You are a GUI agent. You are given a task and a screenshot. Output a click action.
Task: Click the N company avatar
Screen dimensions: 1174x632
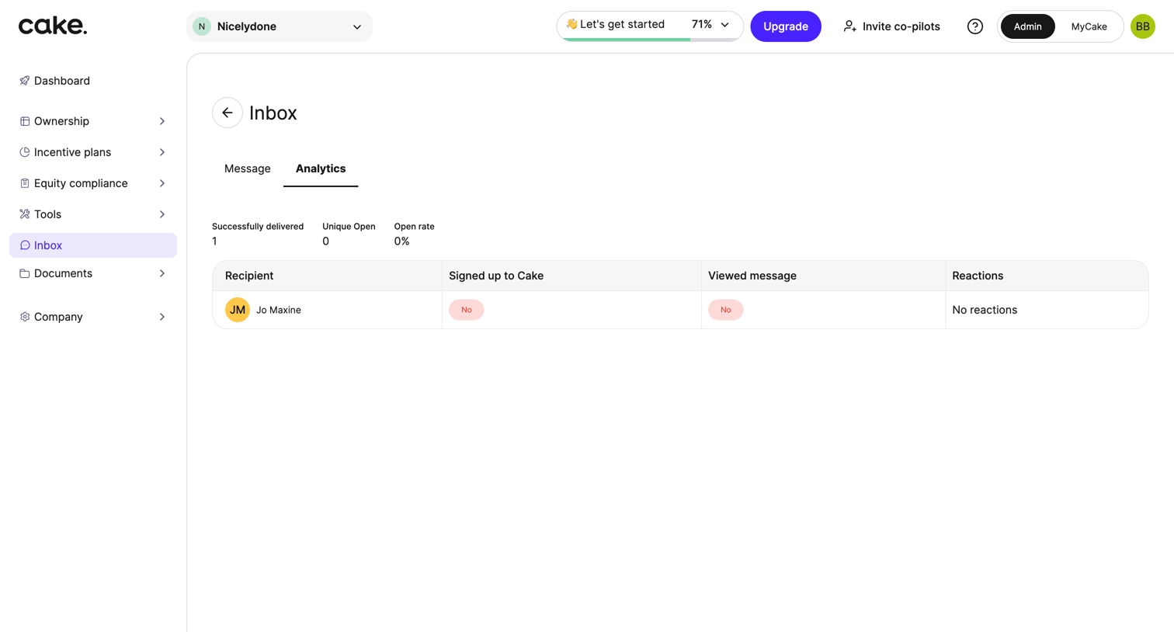click(x=202, y=26)
